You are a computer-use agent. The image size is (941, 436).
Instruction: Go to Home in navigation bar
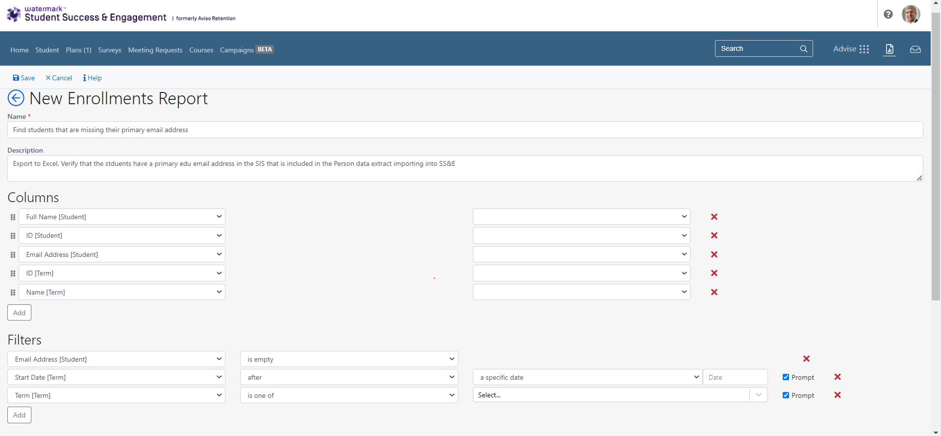point(20,50)
